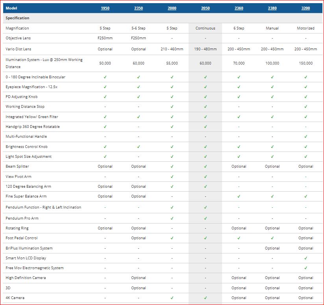Click Working Distance Stop checkmark for 3200
324x305 pixels.
point(305,107)
